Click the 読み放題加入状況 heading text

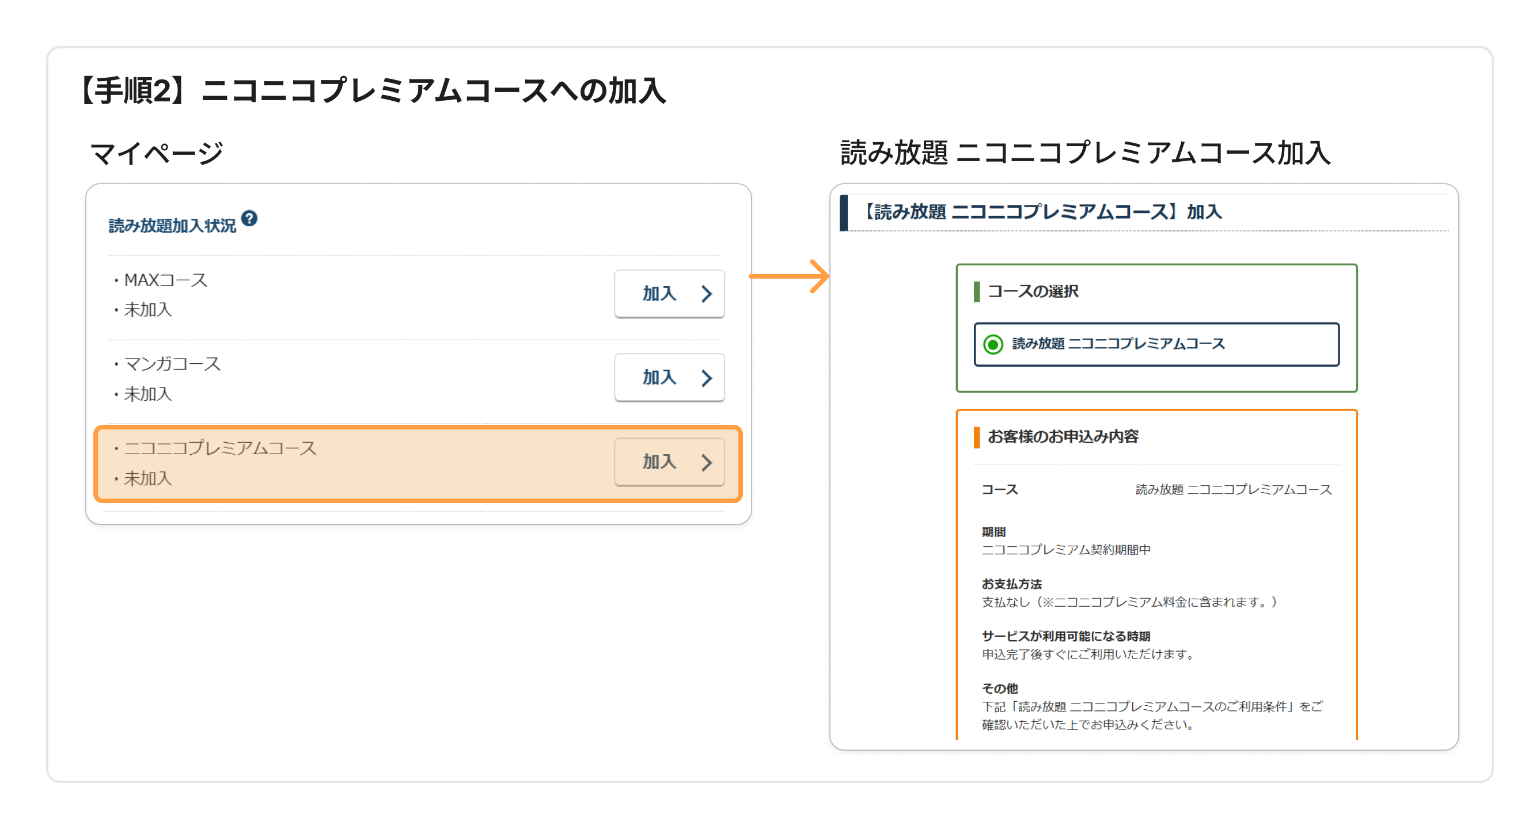pos(172,225)
